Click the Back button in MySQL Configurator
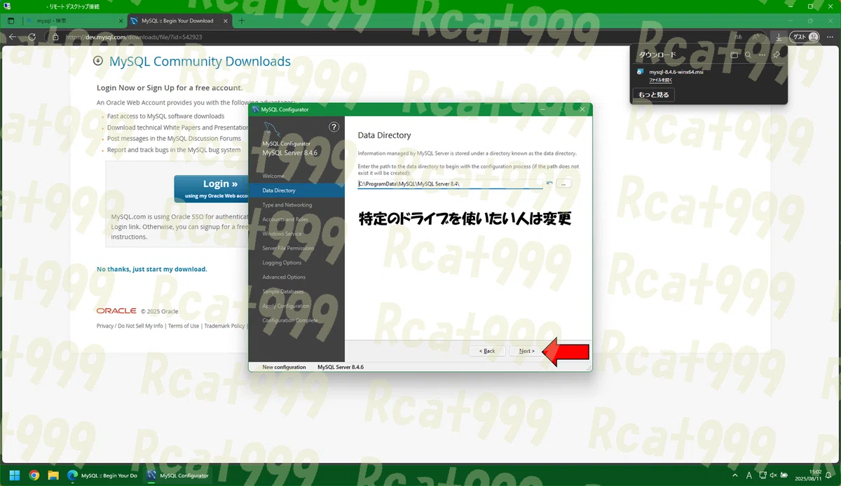Screen dimensions: 841x486 pos(487,351)
